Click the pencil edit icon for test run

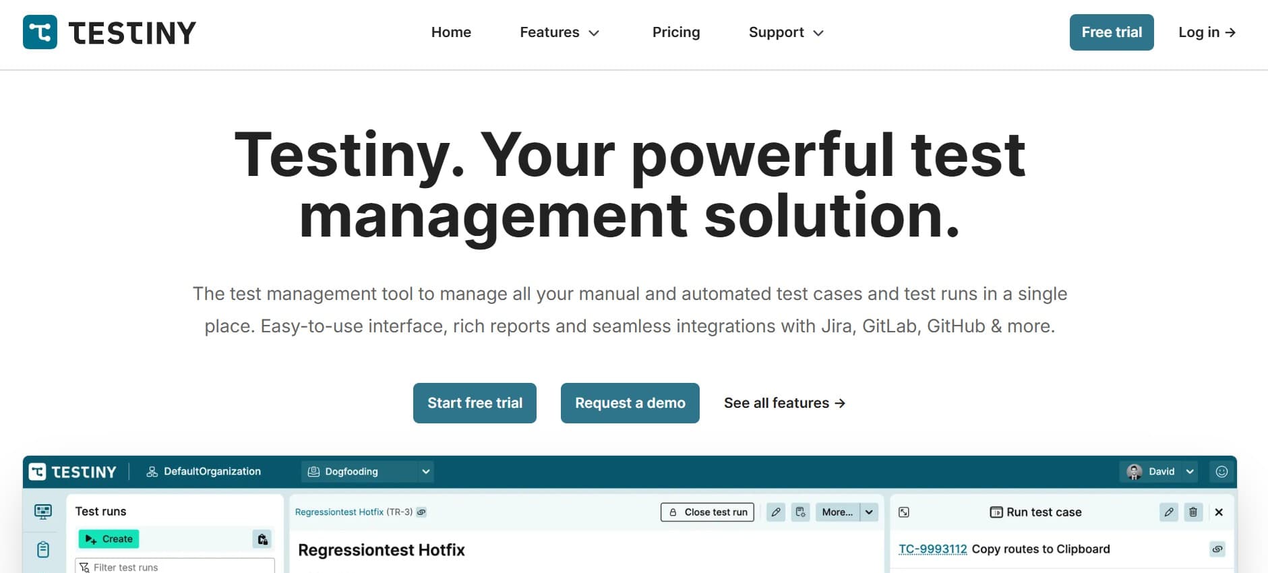pyautogui.click(x=776, y=512)
